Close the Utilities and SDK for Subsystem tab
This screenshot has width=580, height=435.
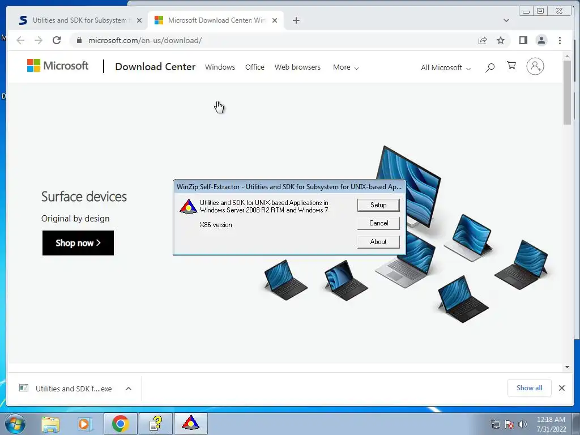[139, 20]
